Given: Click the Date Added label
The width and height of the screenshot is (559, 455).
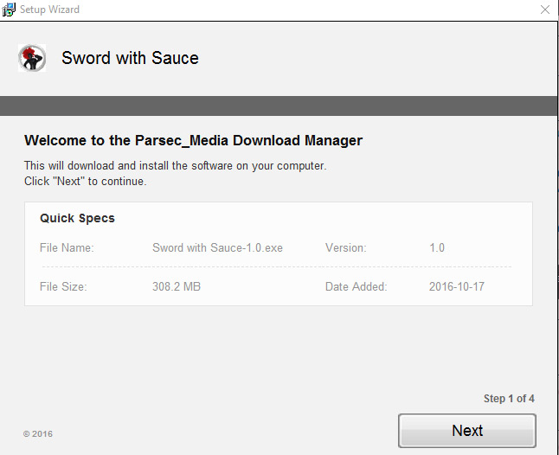Looking at the screenshot, I should (357, 286).
